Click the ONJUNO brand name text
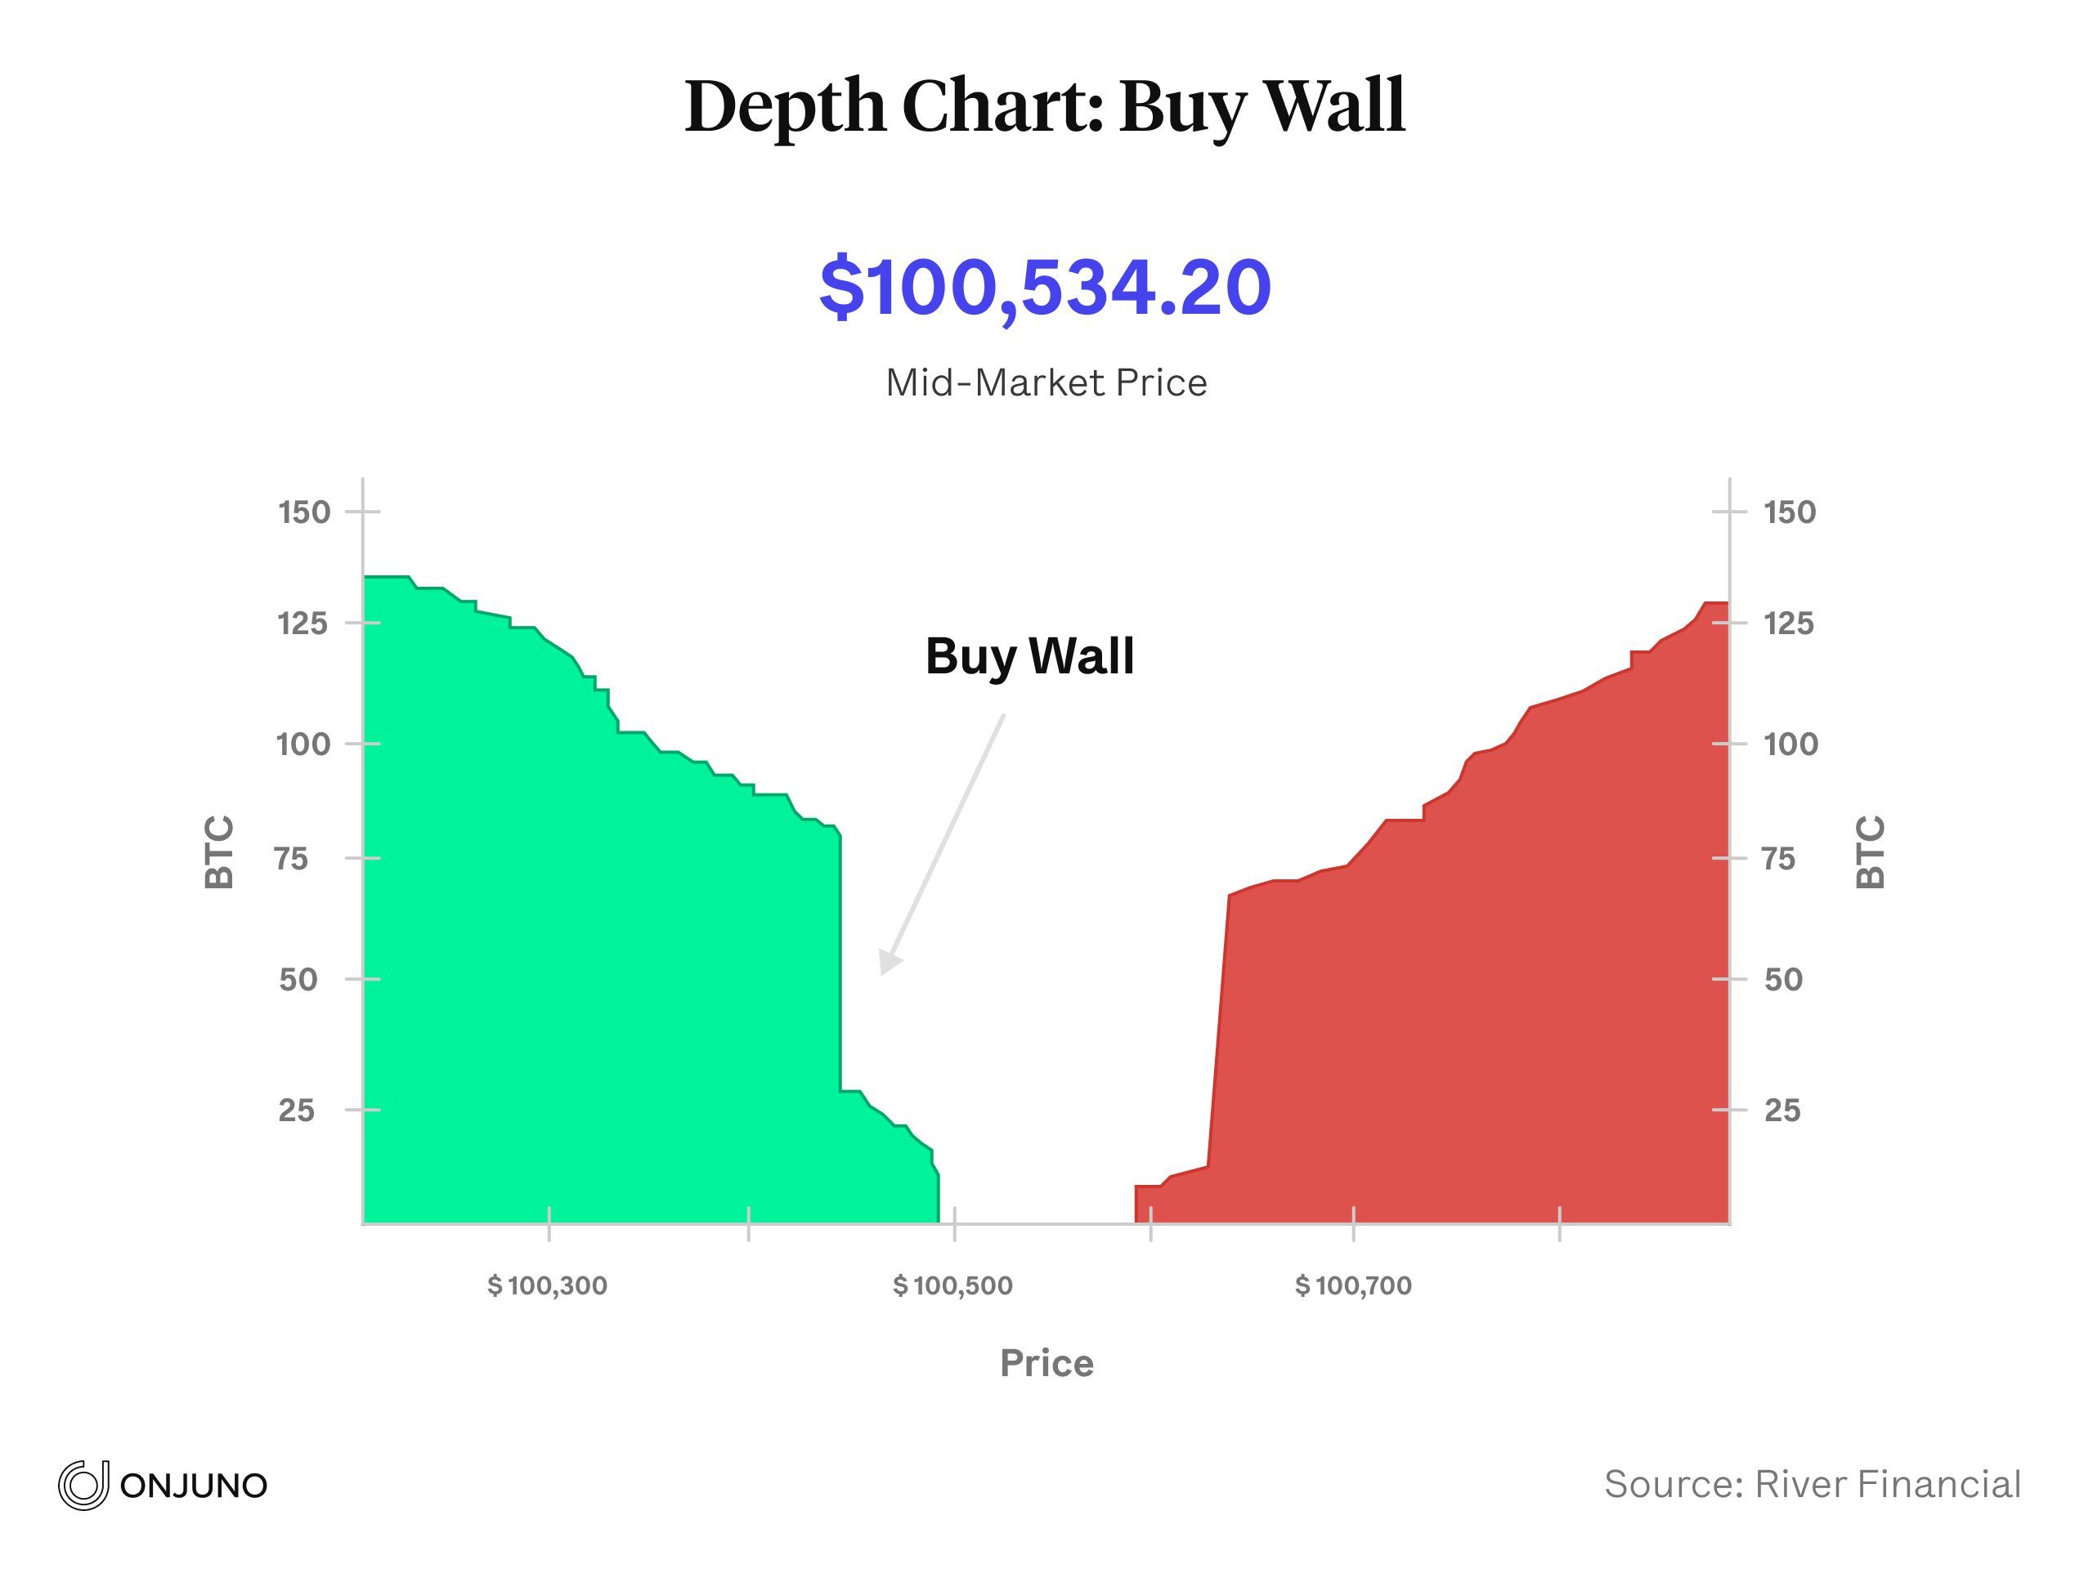Viewport: 2093px width, 1569px height. (194, 1486)
